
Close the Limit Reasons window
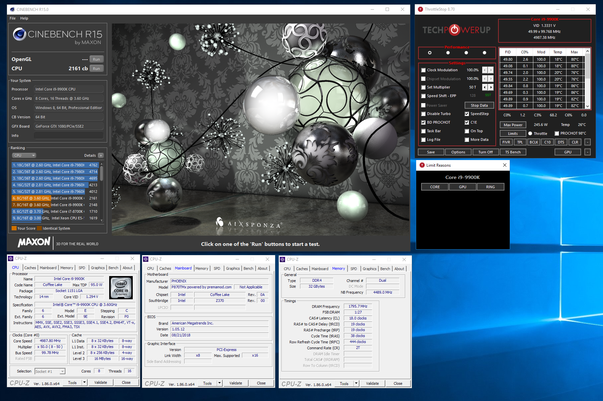point(504,165)
